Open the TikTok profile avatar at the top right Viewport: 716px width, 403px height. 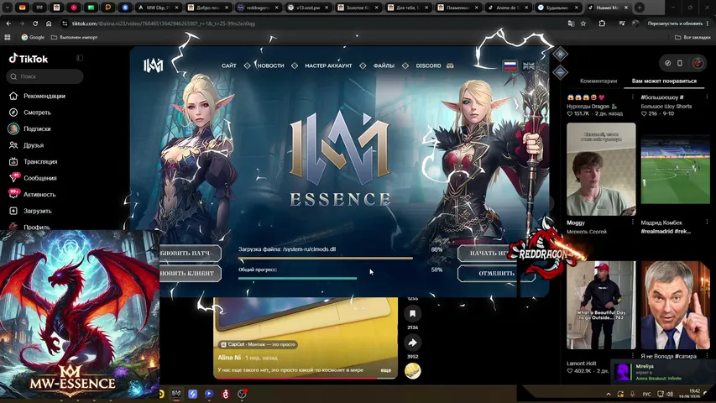tap(698, 63)
